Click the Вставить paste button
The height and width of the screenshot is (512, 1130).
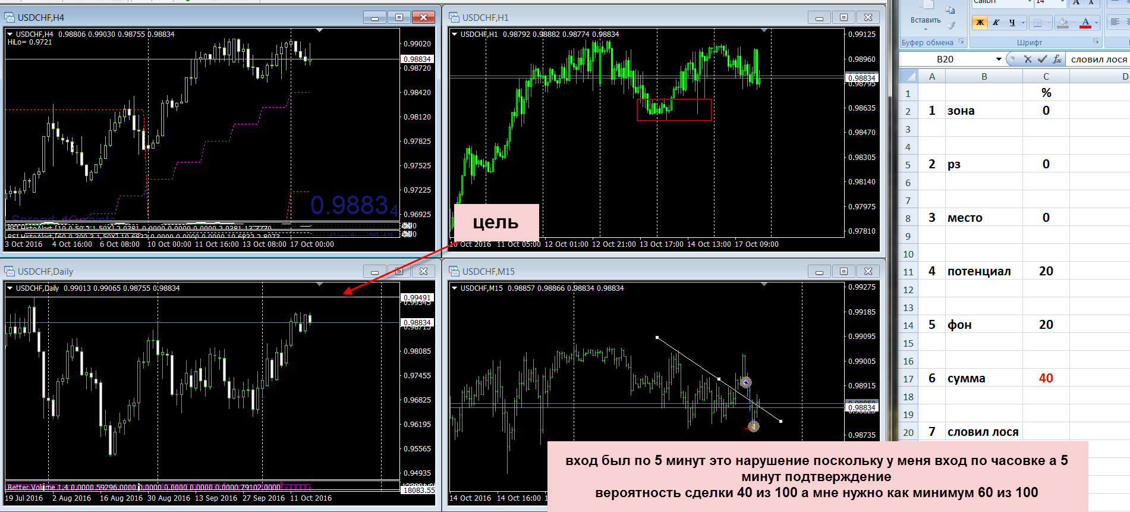click(926, 20)
